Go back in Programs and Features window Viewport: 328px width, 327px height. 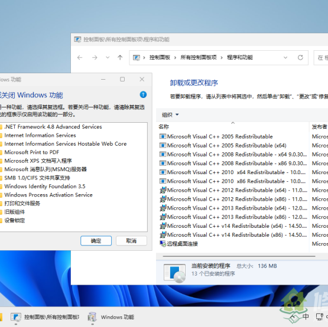click(80, 57)
